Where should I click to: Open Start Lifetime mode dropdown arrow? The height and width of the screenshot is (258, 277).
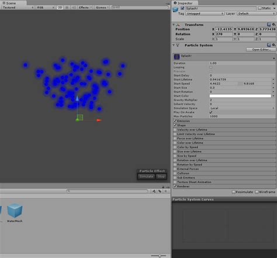(273, 80)
